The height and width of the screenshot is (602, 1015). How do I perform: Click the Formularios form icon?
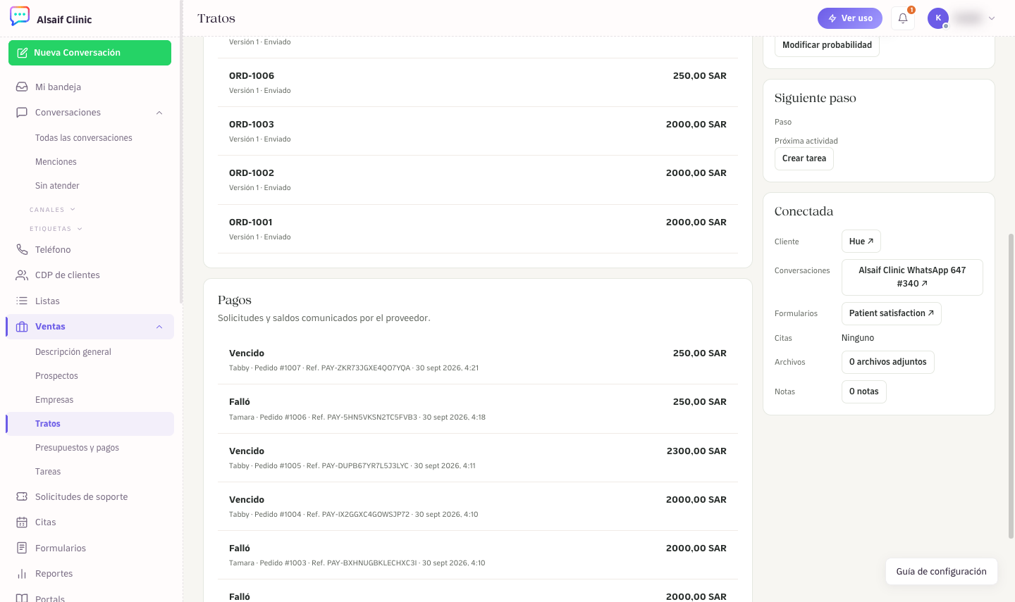(x=22, y=548)
